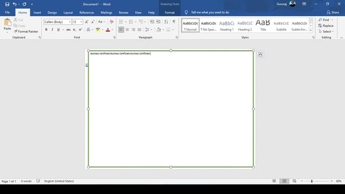Toggle italic formatting
This screenshot has height=194, width=345.
click(52, 30)
